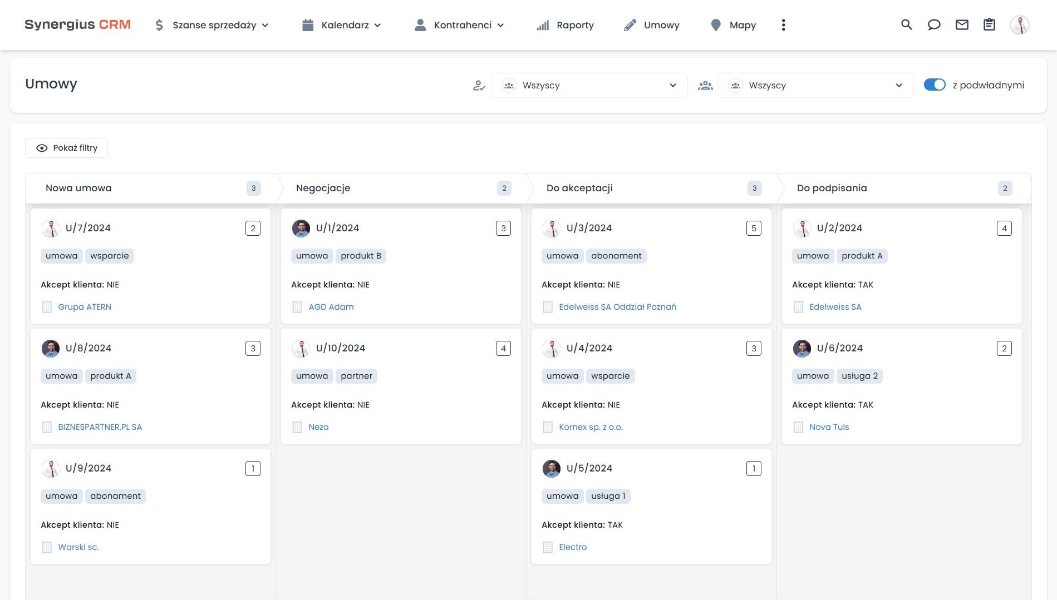Click the three-dot more menu icon
The image size is (1057, 600).
(783, 25)
